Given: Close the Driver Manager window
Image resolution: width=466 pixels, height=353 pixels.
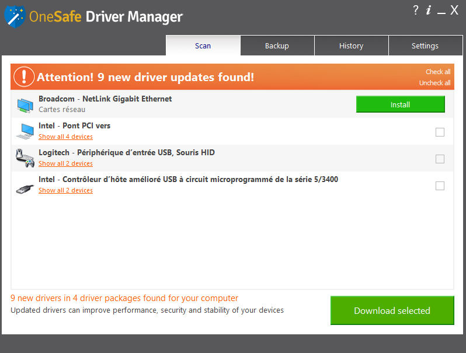Looking at the screenshot, I should click(x=454, y=10).
